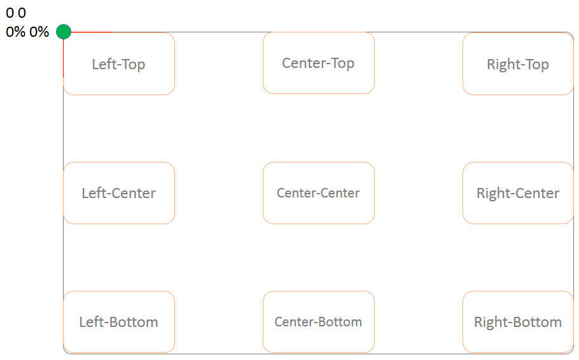Click the '0 0' coordinate label
579x360 pixels.
tap(16, 13)
